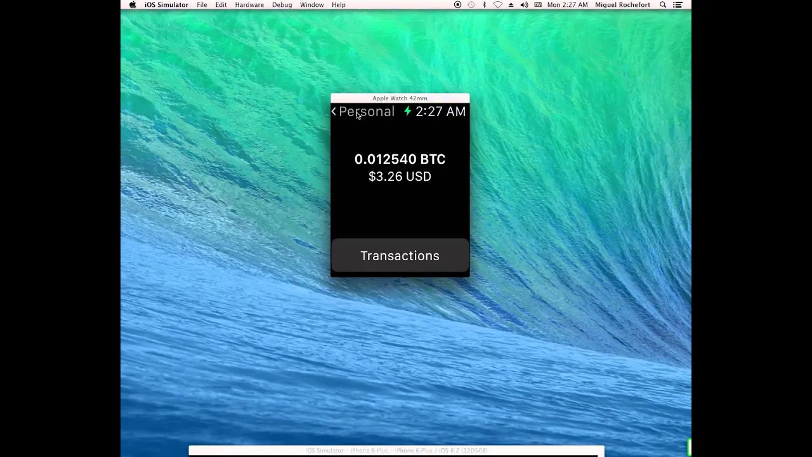Open the Bluetooth menu icon
The image size is (812, 457).
pyautogui.click(x=484, y=5)
